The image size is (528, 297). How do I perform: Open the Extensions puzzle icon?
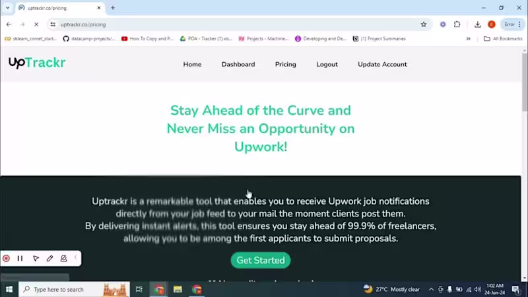coord(457,24)
